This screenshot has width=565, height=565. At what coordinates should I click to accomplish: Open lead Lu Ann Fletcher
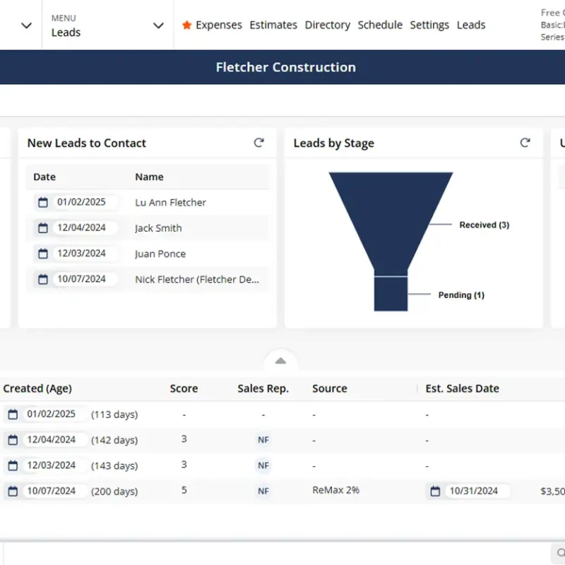pyautogui.click(x=170, y=202)
